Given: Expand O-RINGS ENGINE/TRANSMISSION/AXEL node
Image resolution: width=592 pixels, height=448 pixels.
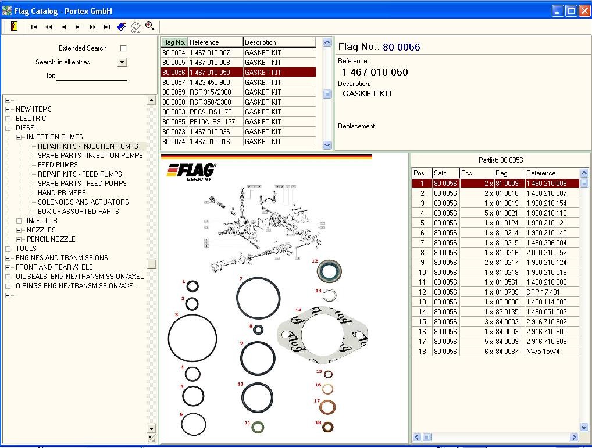Looking at the screenshot, I should pyautogui.click(x=8, y=286).
